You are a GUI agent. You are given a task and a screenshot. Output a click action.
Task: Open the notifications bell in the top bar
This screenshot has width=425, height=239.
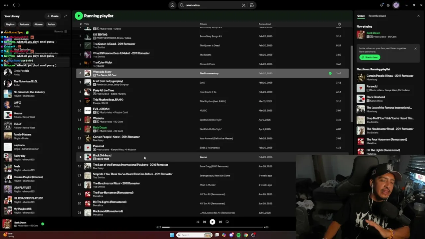[x=382, y=5]
